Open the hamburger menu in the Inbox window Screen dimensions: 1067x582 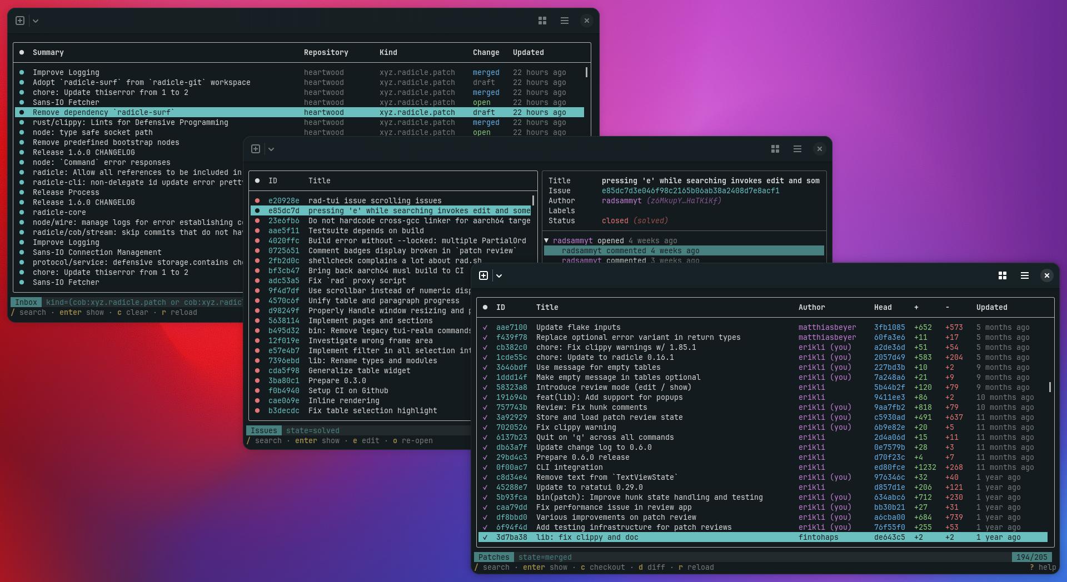(x=565, y=21)
